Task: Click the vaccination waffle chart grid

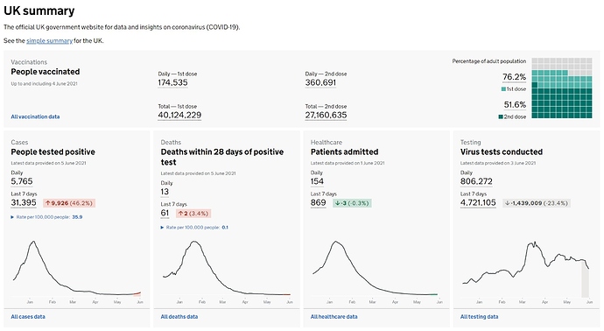Action: [x=562, y=88]
